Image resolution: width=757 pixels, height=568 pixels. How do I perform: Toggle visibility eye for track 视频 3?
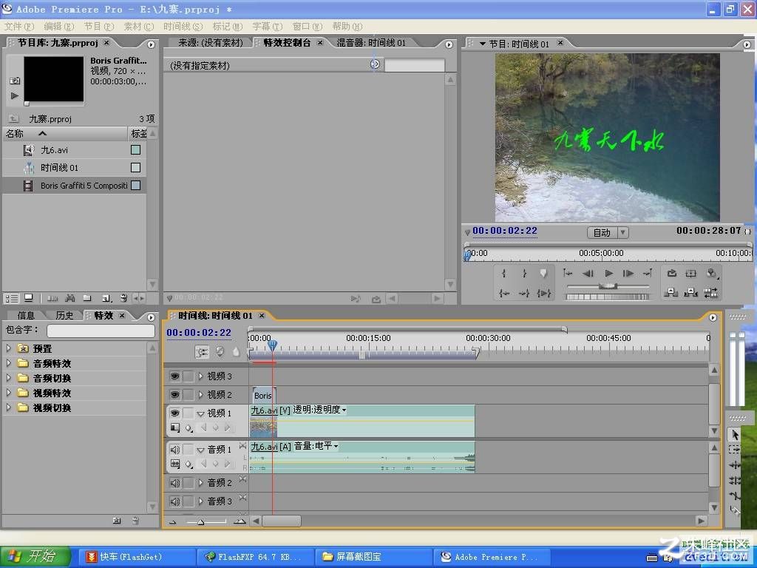click(174, 376)
